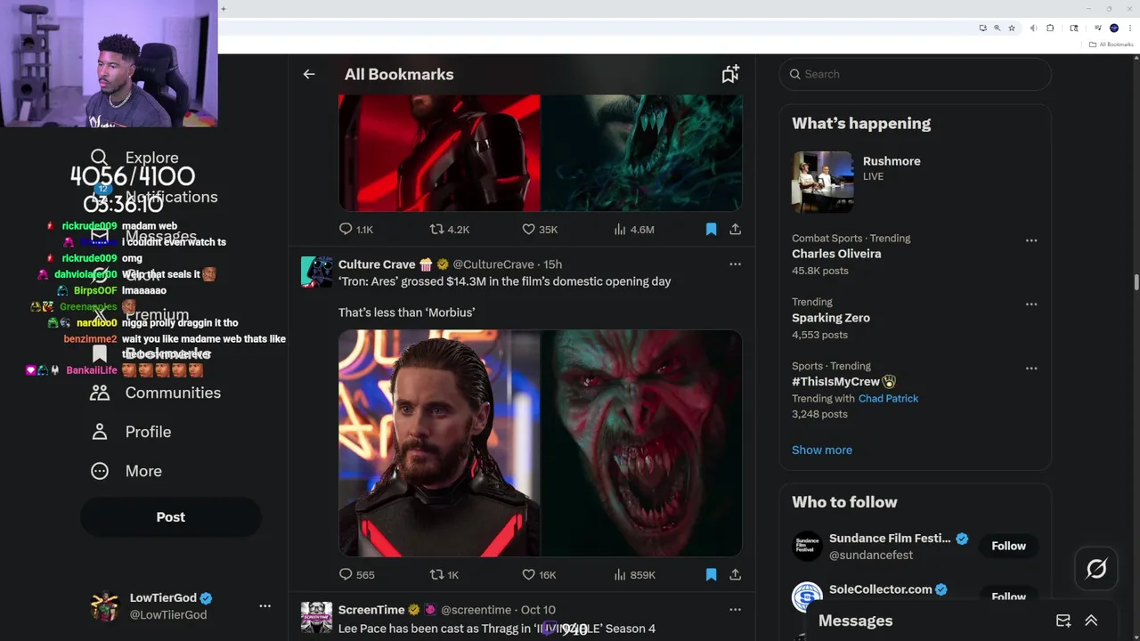Click the tab audio speaker icon

[x=1033, y=28]
